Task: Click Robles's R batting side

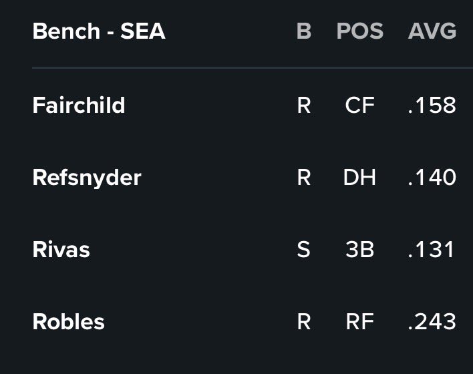Action: [x=304, y=322]
